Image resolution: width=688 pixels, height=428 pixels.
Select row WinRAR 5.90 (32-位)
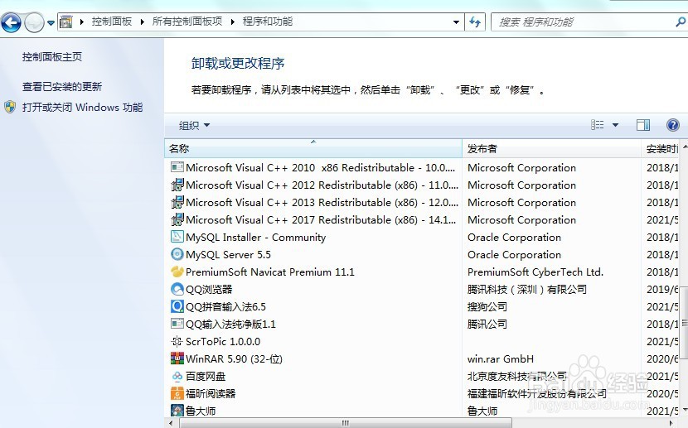(421, 358)
